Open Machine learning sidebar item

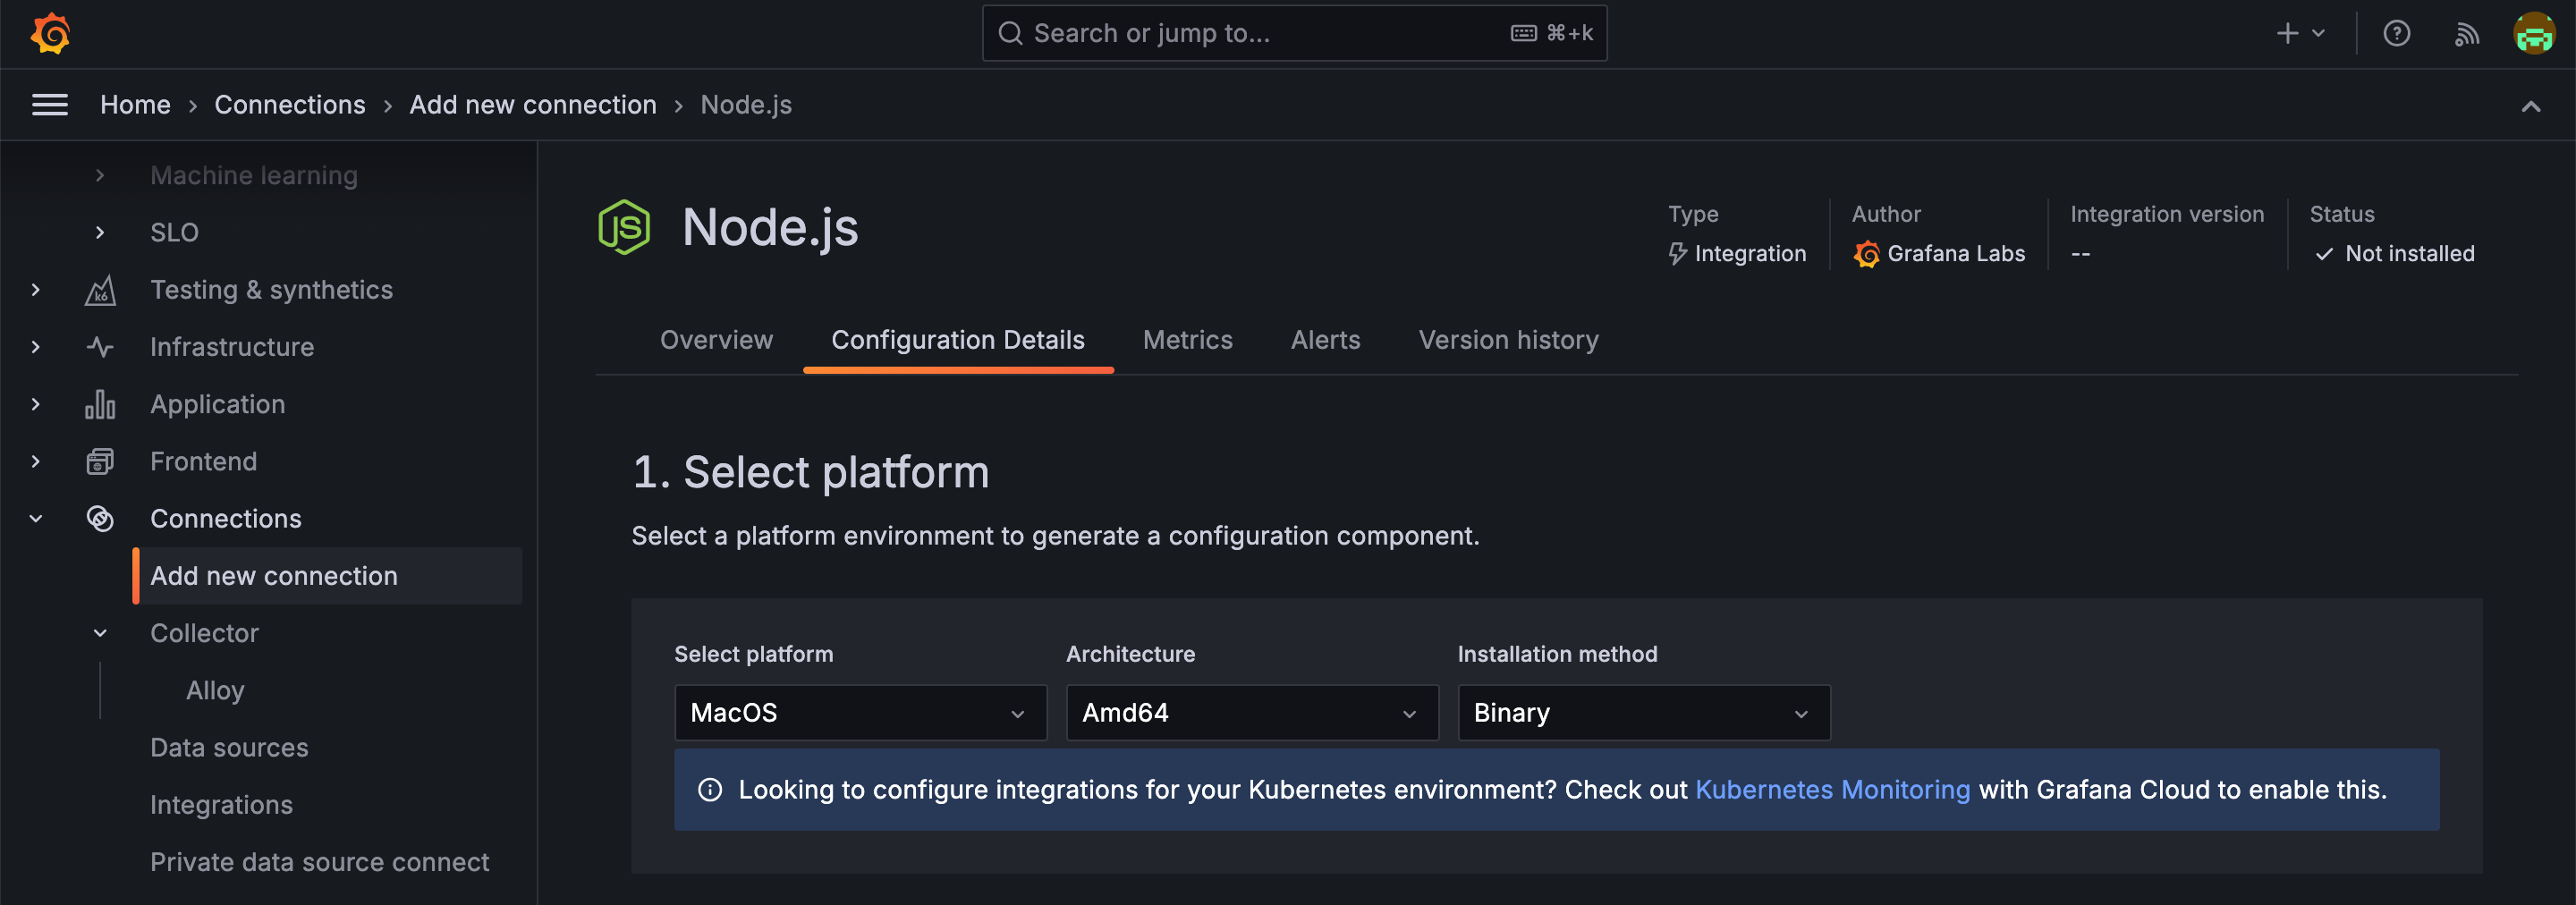[x=254, y=175]
